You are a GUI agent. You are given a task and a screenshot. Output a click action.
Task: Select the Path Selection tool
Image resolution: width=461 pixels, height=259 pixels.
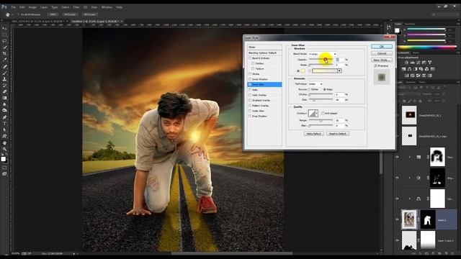coord(4,129)
